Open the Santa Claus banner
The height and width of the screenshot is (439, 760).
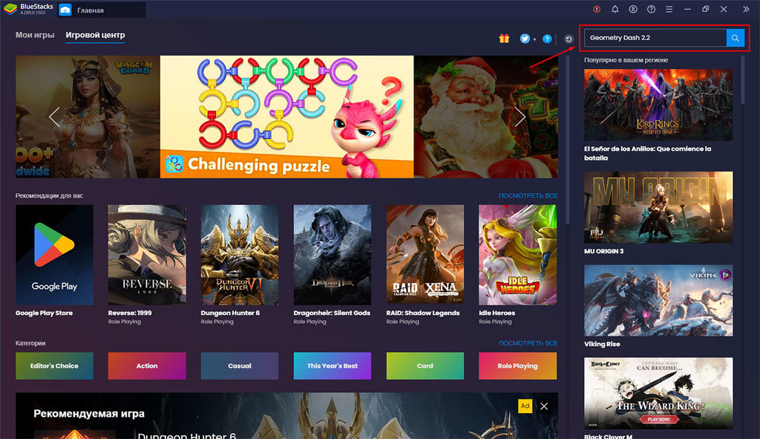coord(486,117)
